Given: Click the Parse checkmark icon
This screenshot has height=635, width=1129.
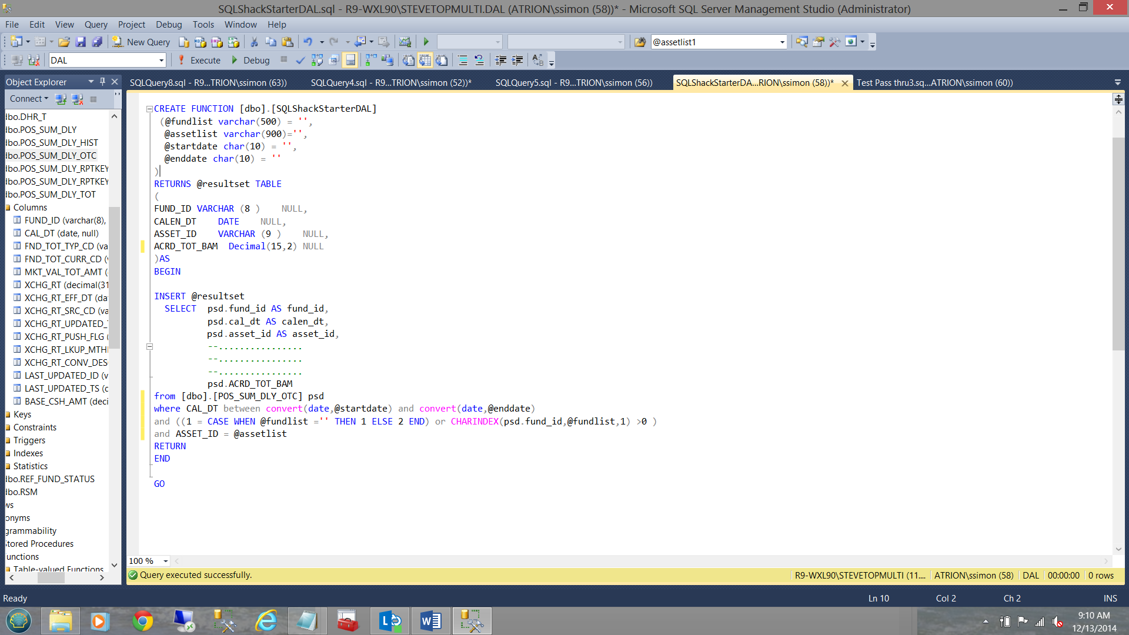Looking at the screenshot, I should pyautogui.click(x=300, y=60).
